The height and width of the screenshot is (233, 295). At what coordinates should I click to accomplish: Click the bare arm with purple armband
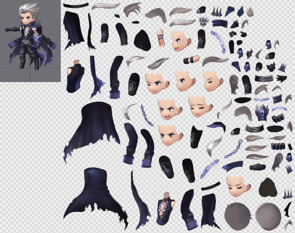tap(160, 38)
